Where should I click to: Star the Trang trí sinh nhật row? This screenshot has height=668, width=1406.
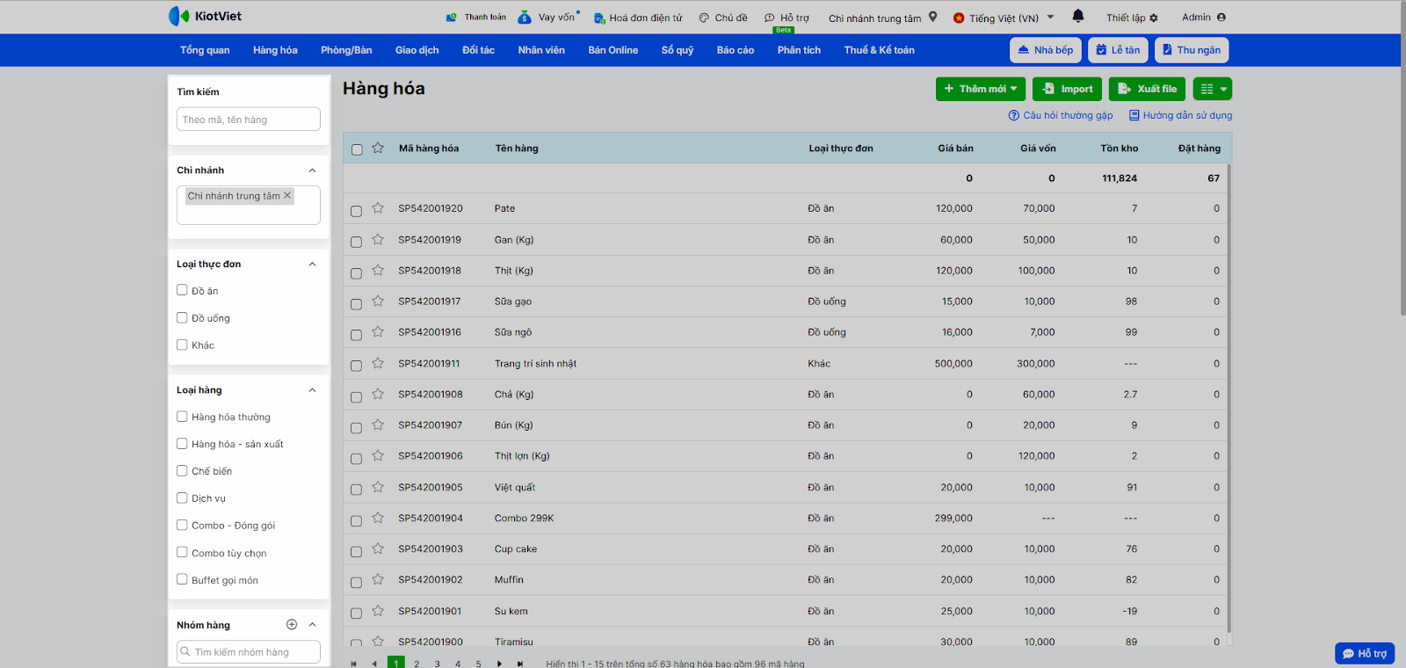pos(378,363)
